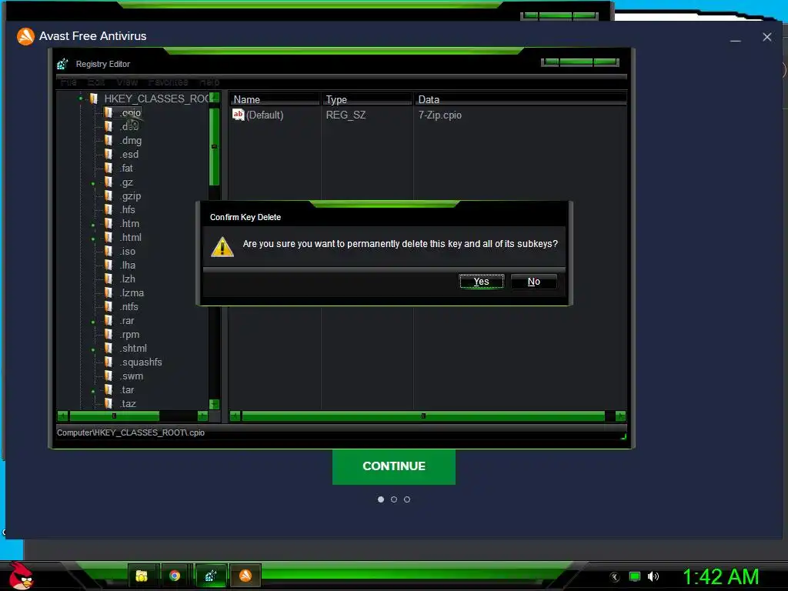Click the key tree vertical scrollbar thumb

click(x=214, y=146)
